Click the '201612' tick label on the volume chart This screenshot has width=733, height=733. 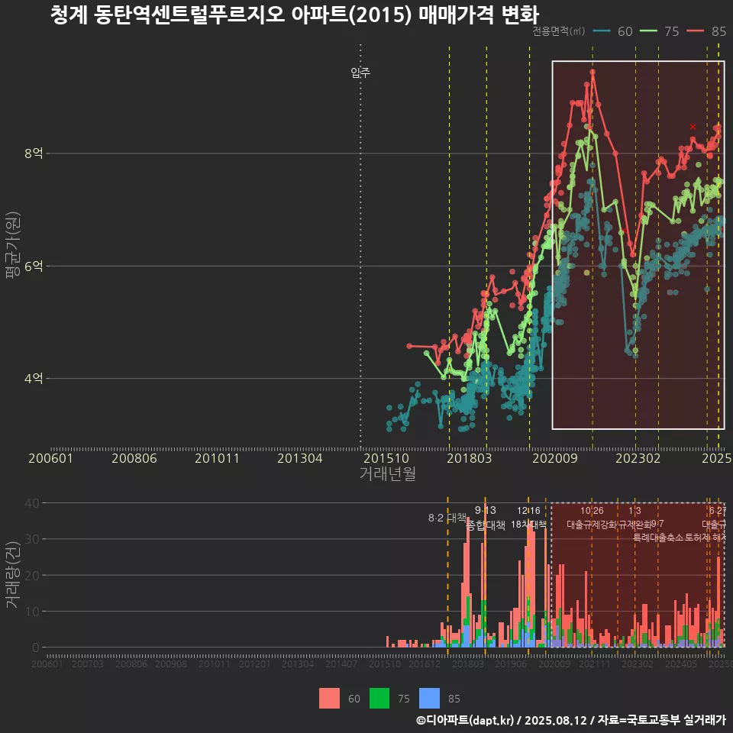tap(425, 664)
